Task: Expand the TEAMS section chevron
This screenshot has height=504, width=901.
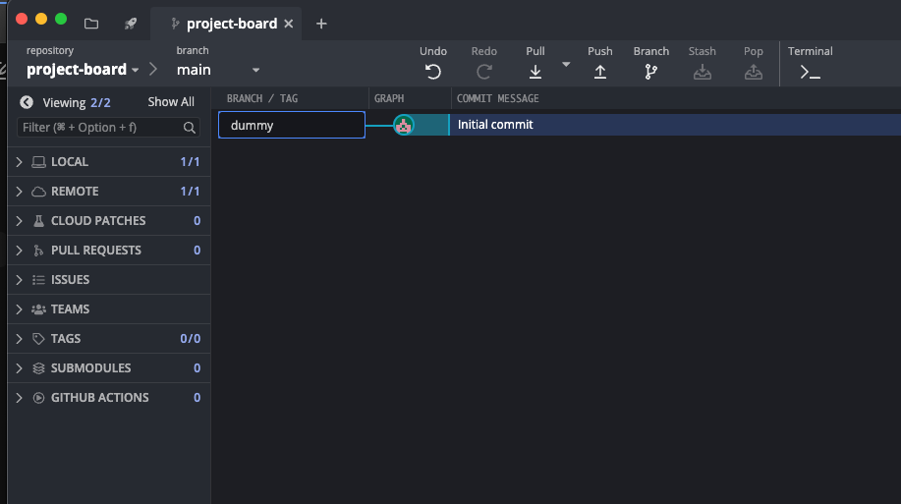Action: (x=19, y=309)
